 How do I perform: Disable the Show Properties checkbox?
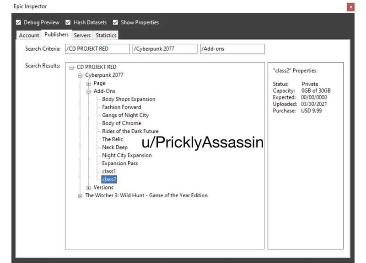click(115, 22)
